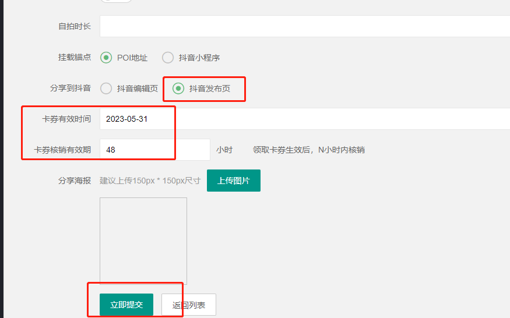Click the 领取卡券生效后，N小时内核销 note

click(x=309, y=150)
